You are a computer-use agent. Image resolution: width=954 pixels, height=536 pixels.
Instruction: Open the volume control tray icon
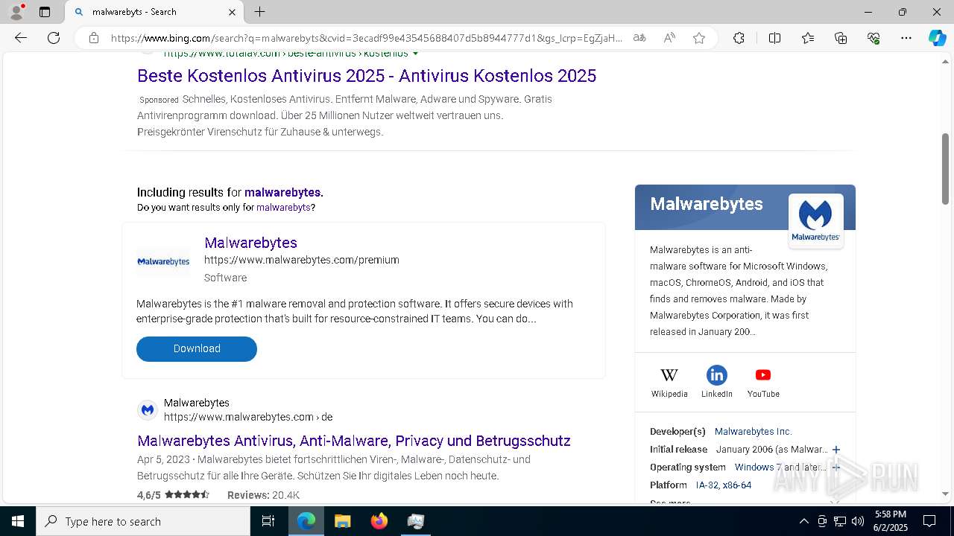pyautogui.click(x=858, y=521)
